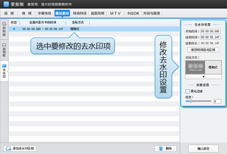Click the 程度 value input field
The image size is (227, 154).
point(218,101)
